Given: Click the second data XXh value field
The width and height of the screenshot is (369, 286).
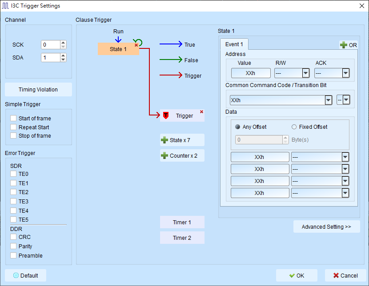Looking at the screenshot, I should tap(260, 169).
